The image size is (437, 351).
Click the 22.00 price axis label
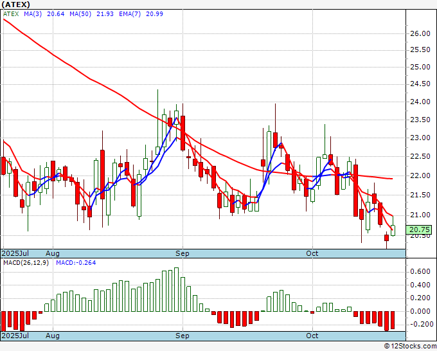[x=419, y=176]
